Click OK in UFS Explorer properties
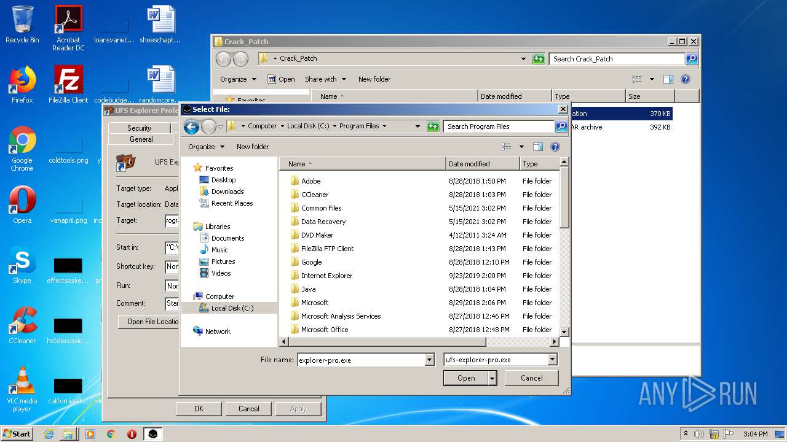Screen dimensions: 787x442 click(199, 409)
